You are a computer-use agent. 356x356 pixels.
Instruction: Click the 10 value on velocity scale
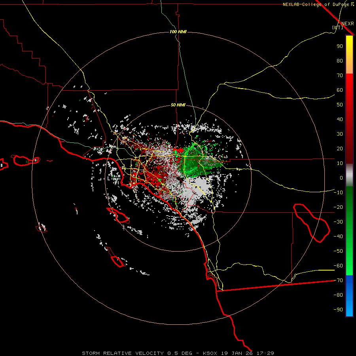[340, 163]
